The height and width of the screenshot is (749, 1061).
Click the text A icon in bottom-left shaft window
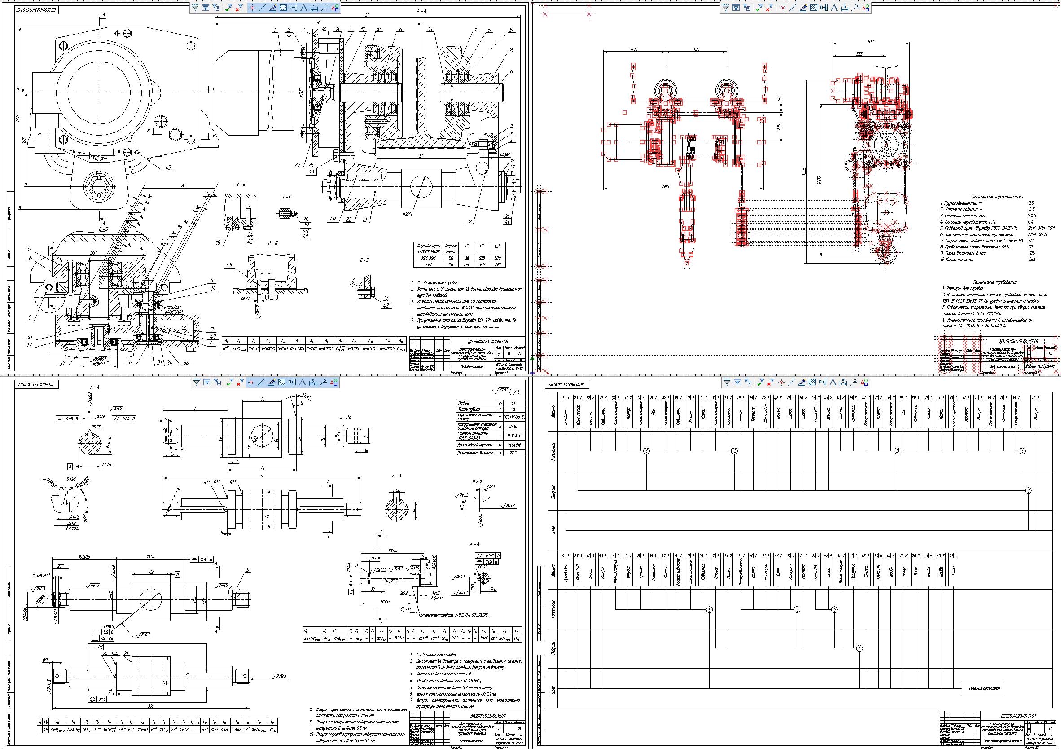(303, 383)
